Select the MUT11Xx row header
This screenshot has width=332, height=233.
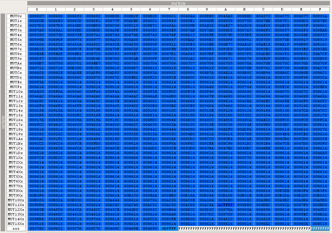[x=16, y=205]
